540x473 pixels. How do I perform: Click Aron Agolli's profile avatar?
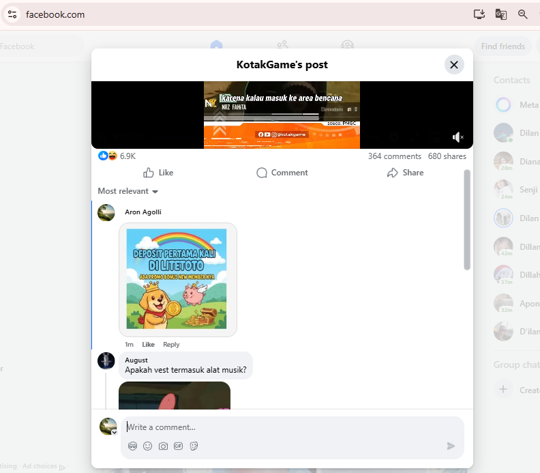point(106,212)
